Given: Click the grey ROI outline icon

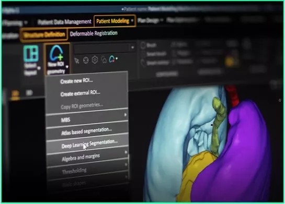Looking at the screenshot, I should 104,59.
